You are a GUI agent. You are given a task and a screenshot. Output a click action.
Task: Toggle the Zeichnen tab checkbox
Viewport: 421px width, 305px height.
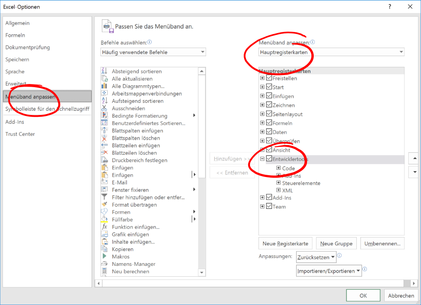(269, 105)
